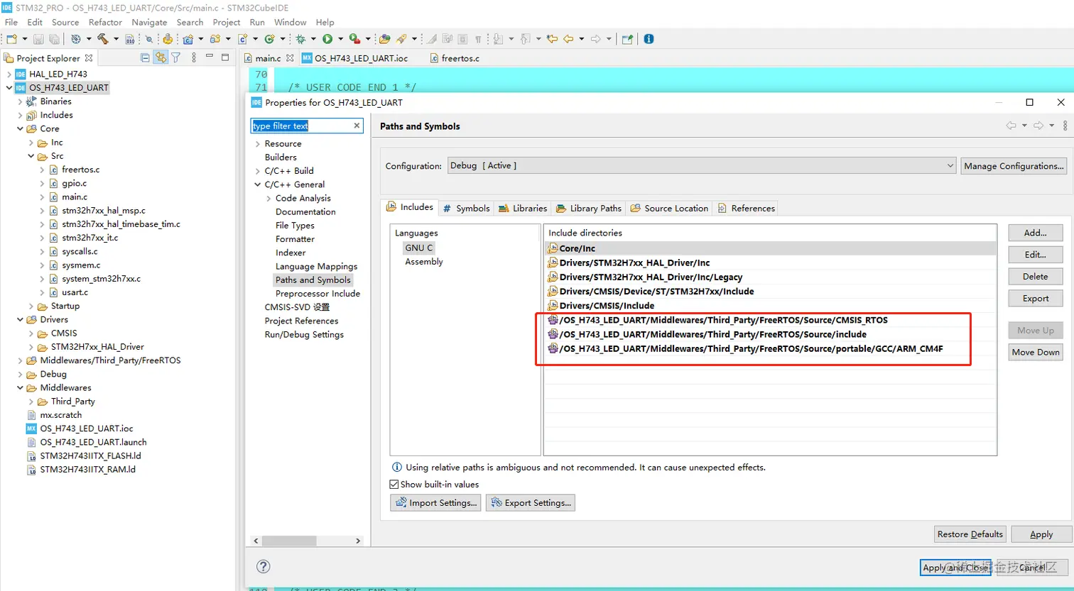The height and width of the screenshot is (591, 1074).
Task: Switch to the References tab
Action: coord(746,208)
